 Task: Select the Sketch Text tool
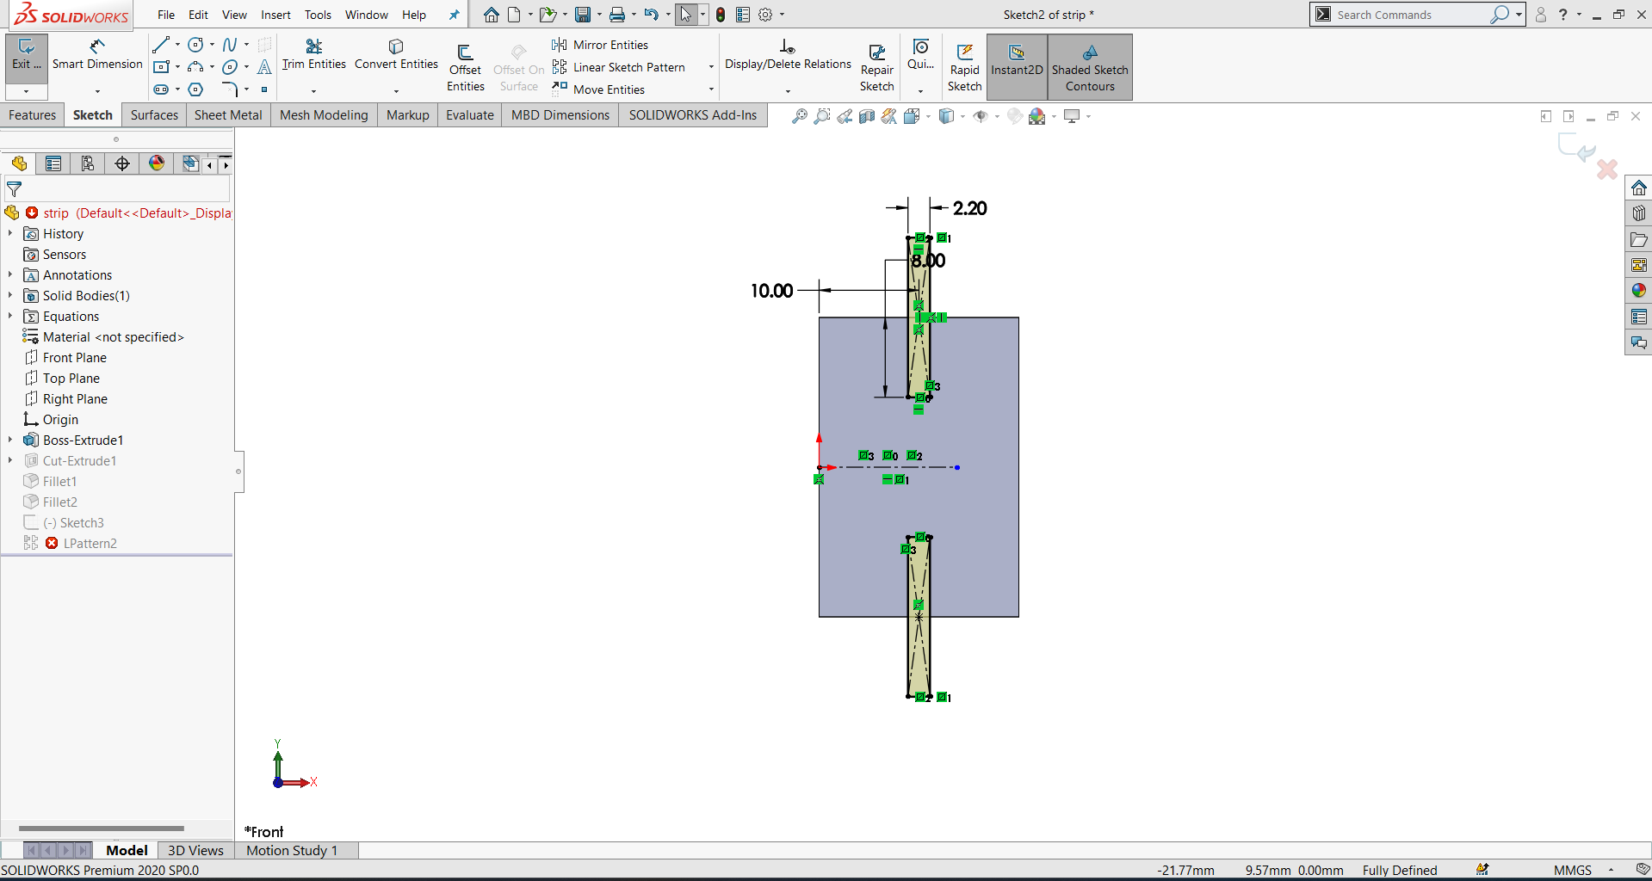(264, 67)
